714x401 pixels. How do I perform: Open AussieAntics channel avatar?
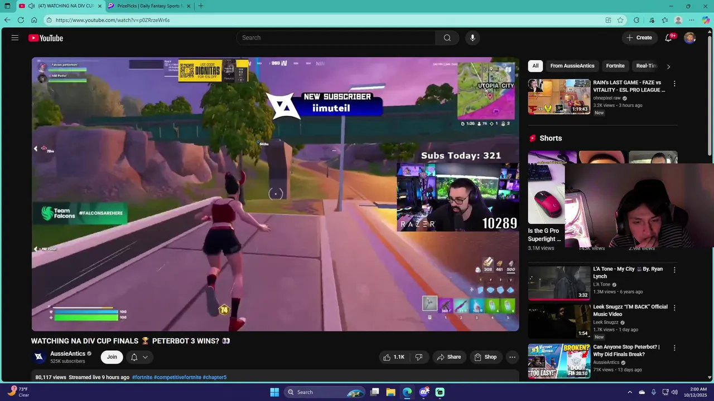[x=38, y=357]
